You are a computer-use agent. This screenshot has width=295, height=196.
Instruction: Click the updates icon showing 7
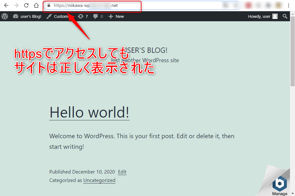pyautogui.click(x=81, y=16)
